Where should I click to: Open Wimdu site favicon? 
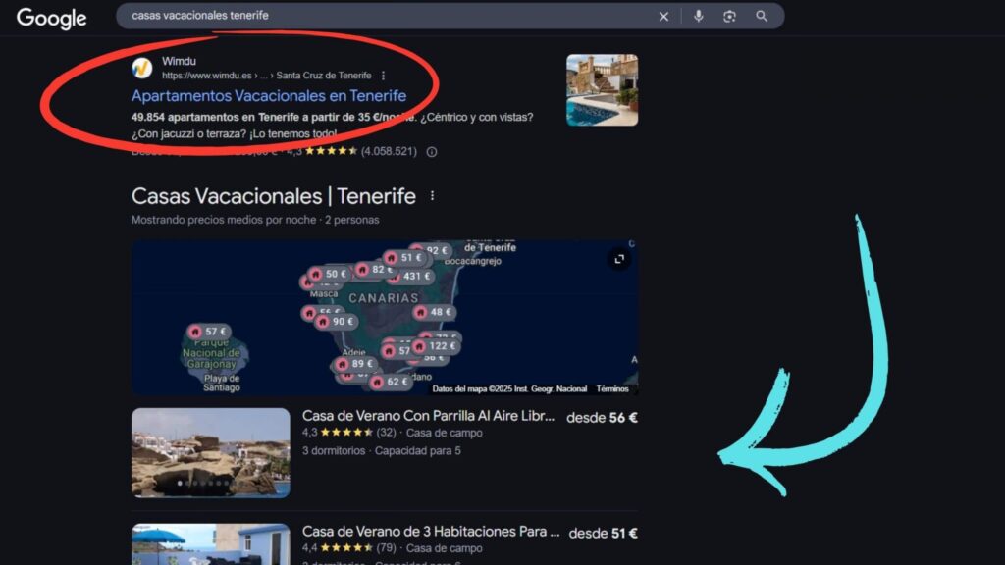142,68
